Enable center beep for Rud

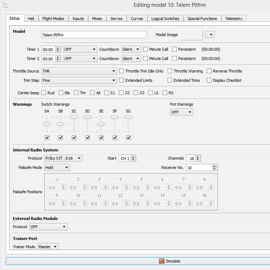pos(44,93)
